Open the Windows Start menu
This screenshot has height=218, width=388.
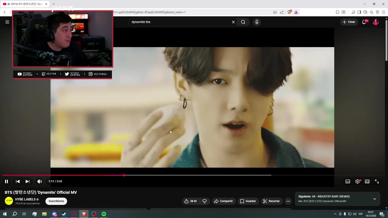pos(5,214)
